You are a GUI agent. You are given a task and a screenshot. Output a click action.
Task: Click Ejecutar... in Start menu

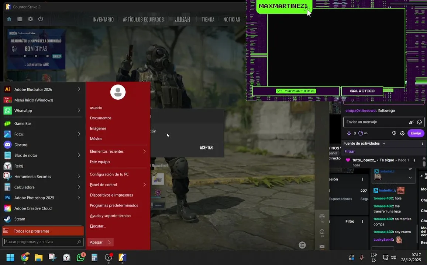point(98,226)
